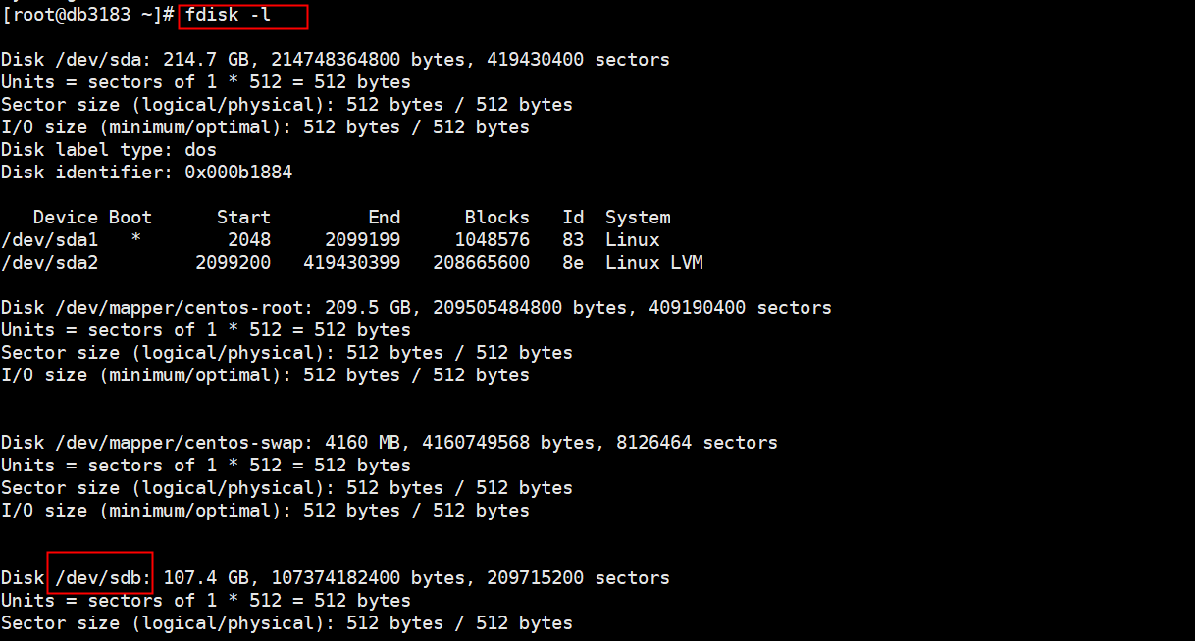Click the Disk label type dos line

109,150
